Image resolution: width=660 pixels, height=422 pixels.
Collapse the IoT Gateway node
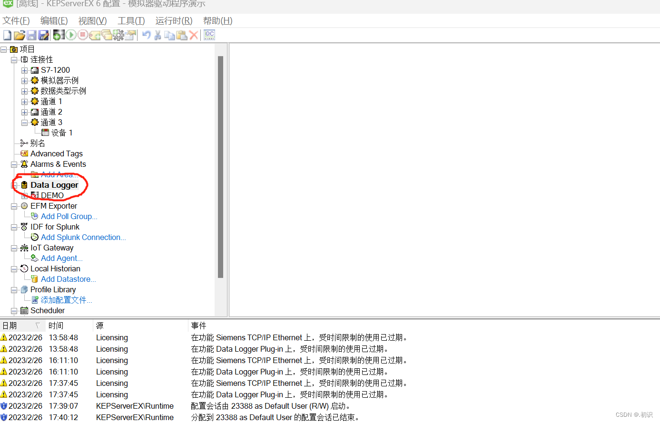(14, 248)
